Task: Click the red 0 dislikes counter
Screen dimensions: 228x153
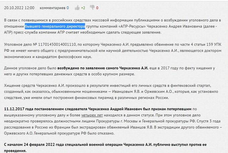Action: click(97, 7)
